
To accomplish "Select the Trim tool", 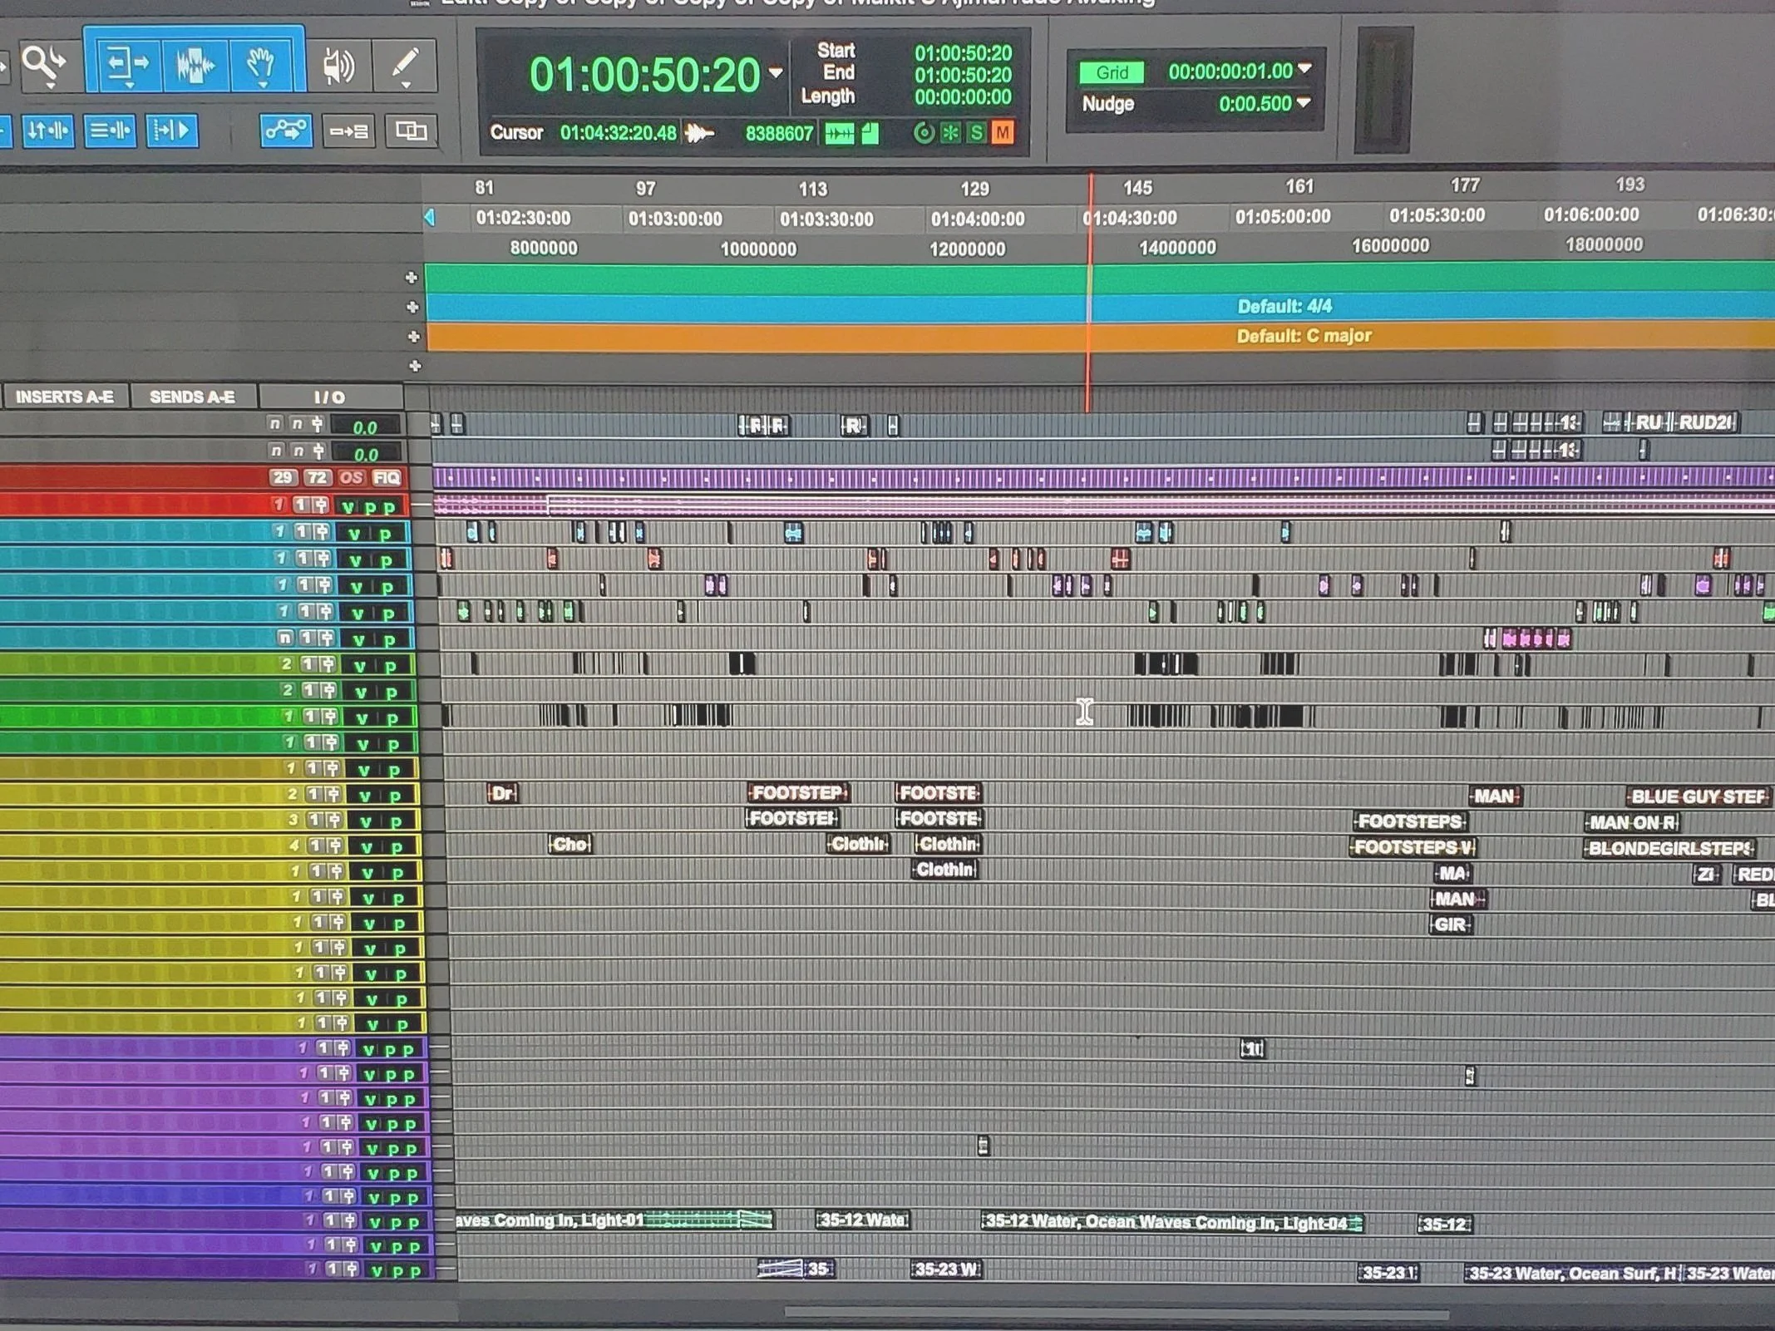I will (126, 63).
